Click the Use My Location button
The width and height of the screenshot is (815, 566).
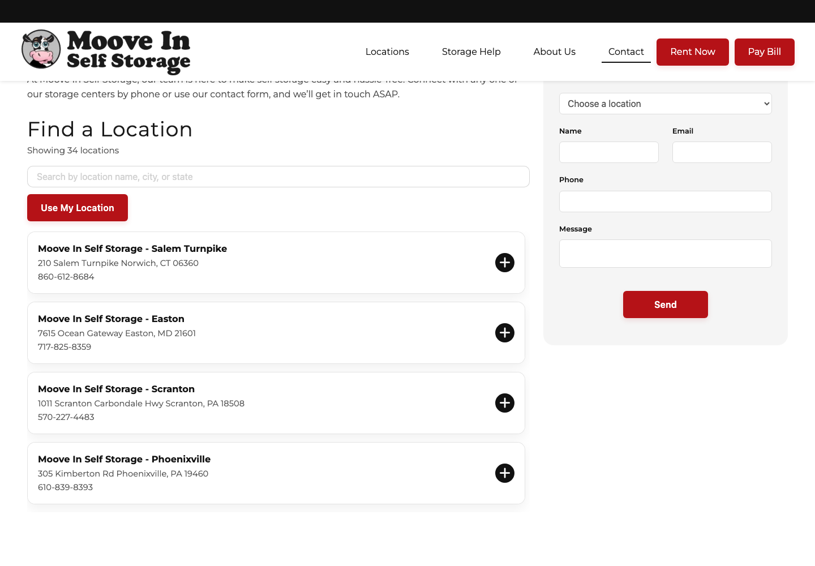(78, 208)
